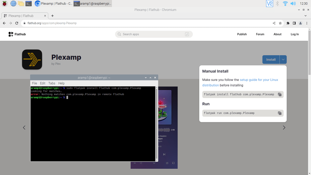Viewport: 311px width, 175px height.
Task: Open the Chromium profile icon
Action: (300, 23)
